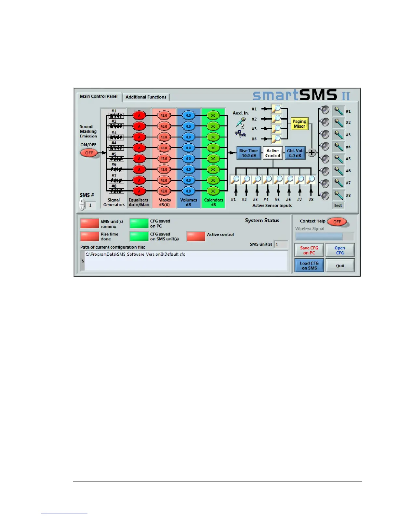Inspect active sensor input #5 magnifier
This screenshot has width=398, height=516.
coord(278,179)
